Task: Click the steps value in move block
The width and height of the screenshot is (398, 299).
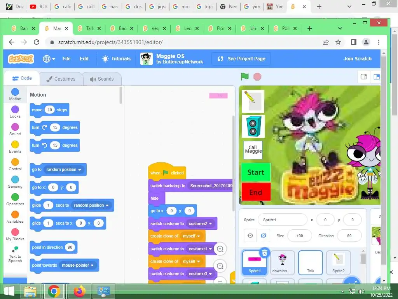Action: point(50,110)
